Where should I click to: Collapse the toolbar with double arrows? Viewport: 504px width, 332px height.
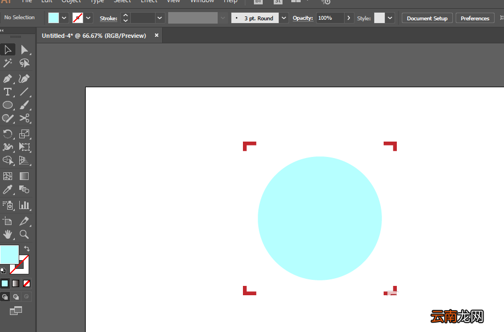click(x=2, y=31)
